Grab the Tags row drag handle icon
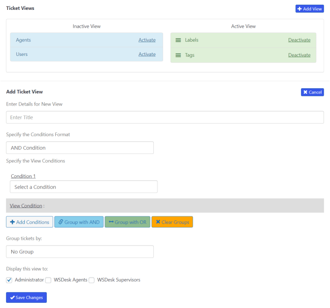 178,55
